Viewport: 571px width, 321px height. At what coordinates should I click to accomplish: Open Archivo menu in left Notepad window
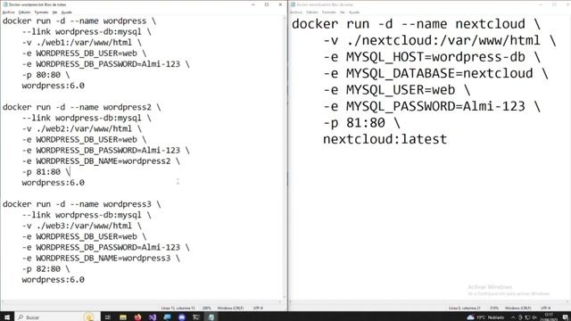(8, 12)
